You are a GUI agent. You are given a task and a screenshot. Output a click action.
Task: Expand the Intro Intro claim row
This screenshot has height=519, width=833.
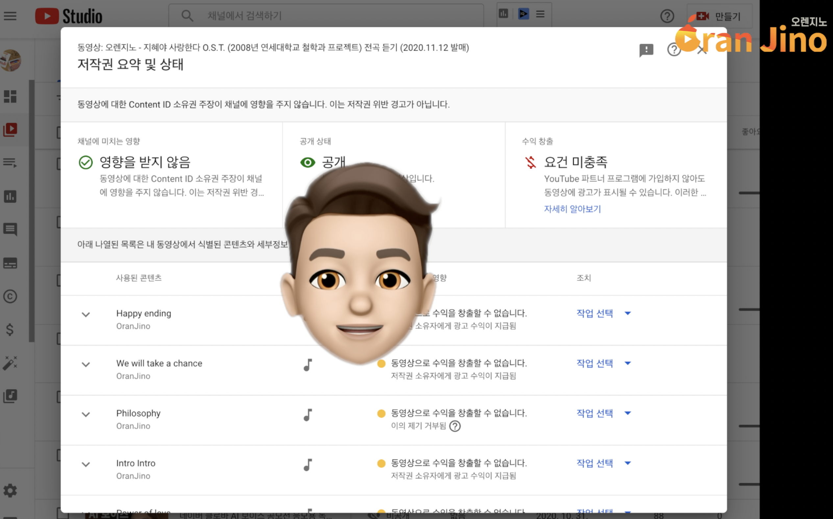[86, 464]
